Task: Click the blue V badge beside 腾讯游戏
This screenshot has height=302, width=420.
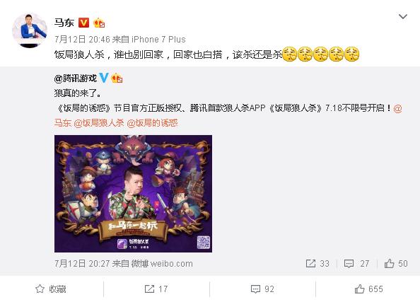Action: click(104, 78)
